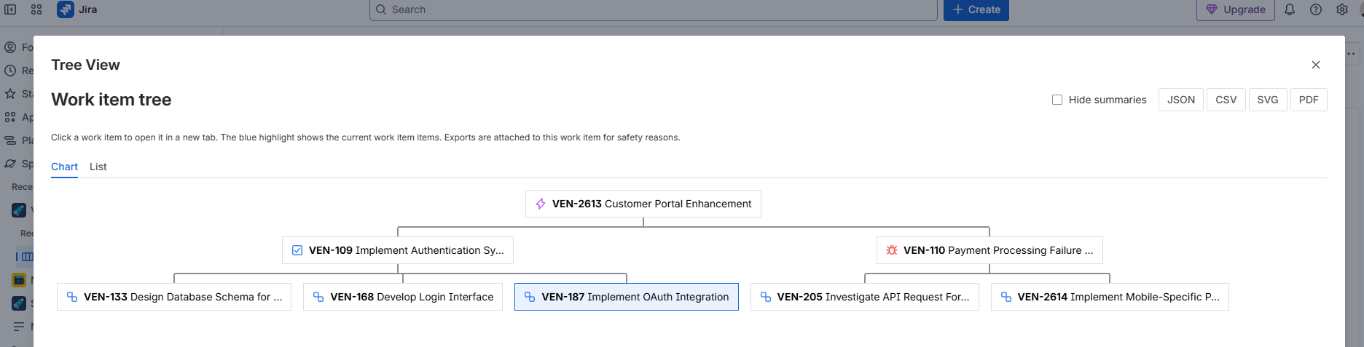Export the tree as JSON

[x=1181, y=100]
